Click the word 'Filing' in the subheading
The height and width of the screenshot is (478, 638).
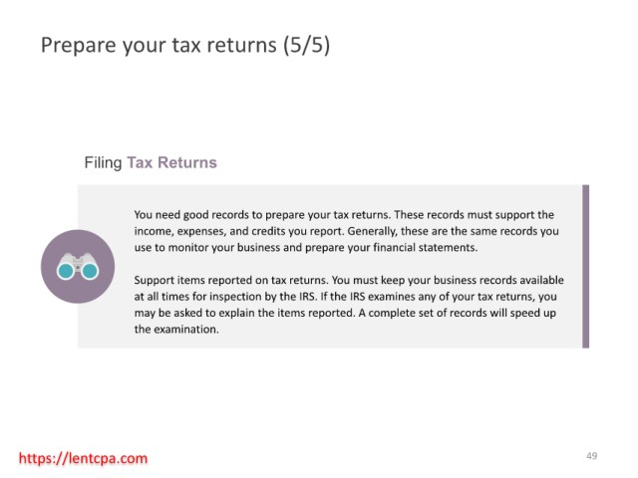[x=103, y=162]
